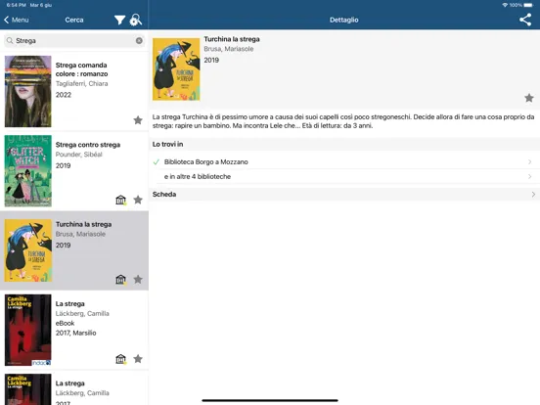Library icon for La strega eBook
Image resolution: width=540 pixels, height=405 pixels.
121,359
